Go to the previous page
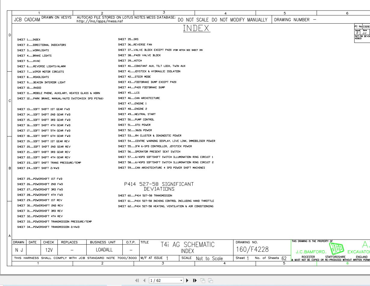This screenshot has height=286, width=370. (144, 281)
